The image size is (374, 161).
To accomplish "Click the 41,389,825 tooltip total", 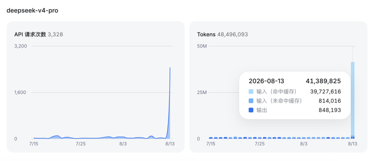I will 323,81.
